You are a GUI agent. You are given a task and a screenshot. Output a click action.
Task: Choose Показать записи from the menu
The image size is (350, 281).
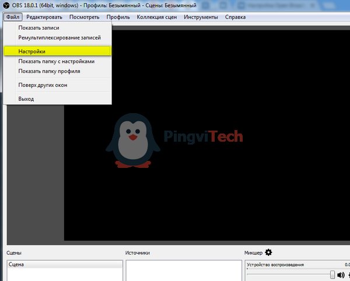58,28
